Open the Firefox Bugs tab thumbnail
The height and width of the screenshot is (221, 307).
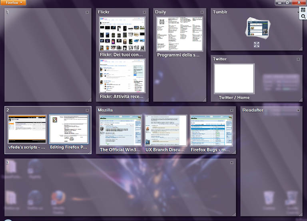pyautogui.click(x=211, y=131)
